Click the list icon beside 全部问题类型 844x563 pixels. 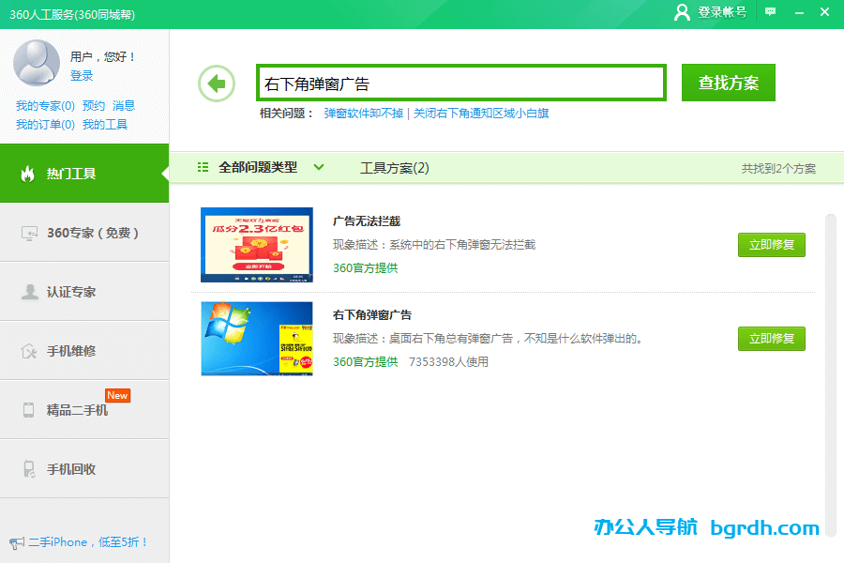[203, 168]
